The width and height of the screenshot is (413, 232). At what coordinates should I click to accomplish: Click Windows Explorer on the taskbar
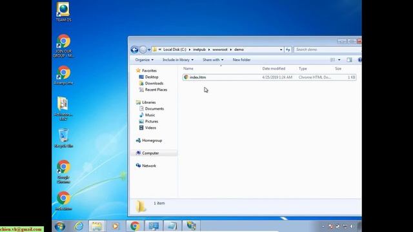tap(97, 226)
